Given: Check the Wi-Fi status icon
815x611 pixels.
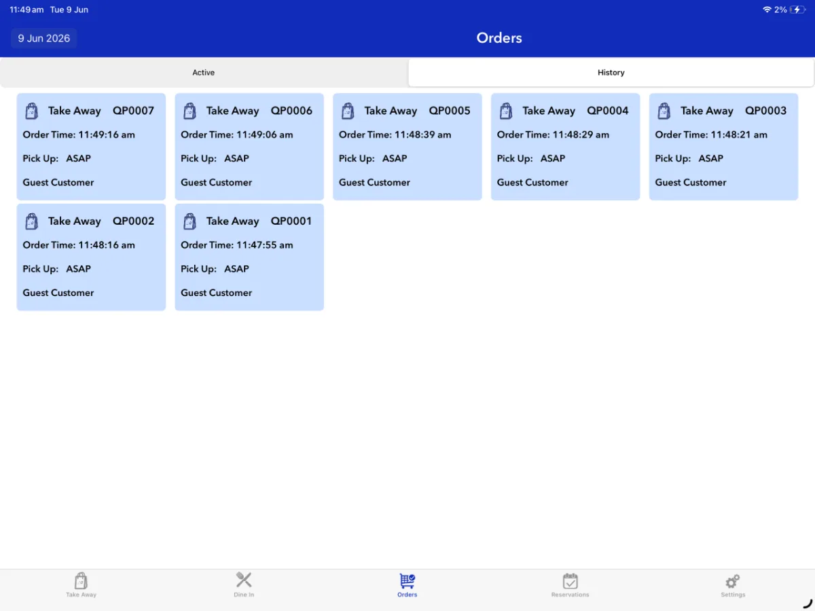Looking at the screenshot, I should [x=767, y=10].
